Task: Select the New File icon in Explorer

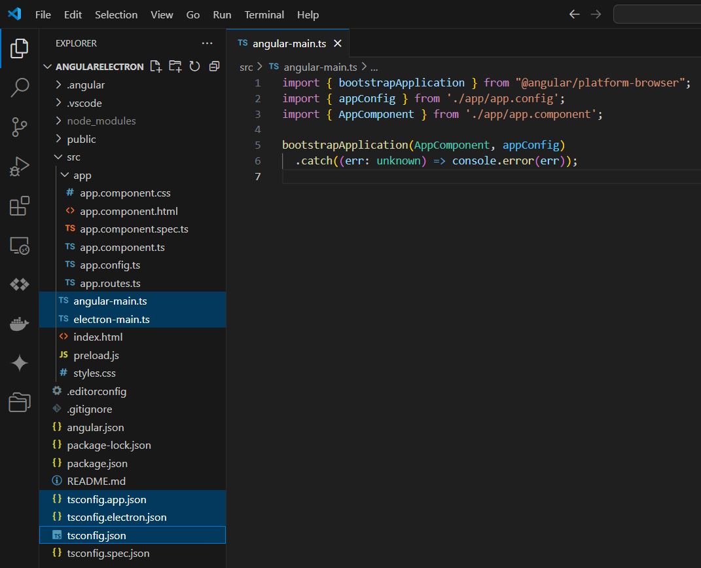Action: [x=156, y=66]
